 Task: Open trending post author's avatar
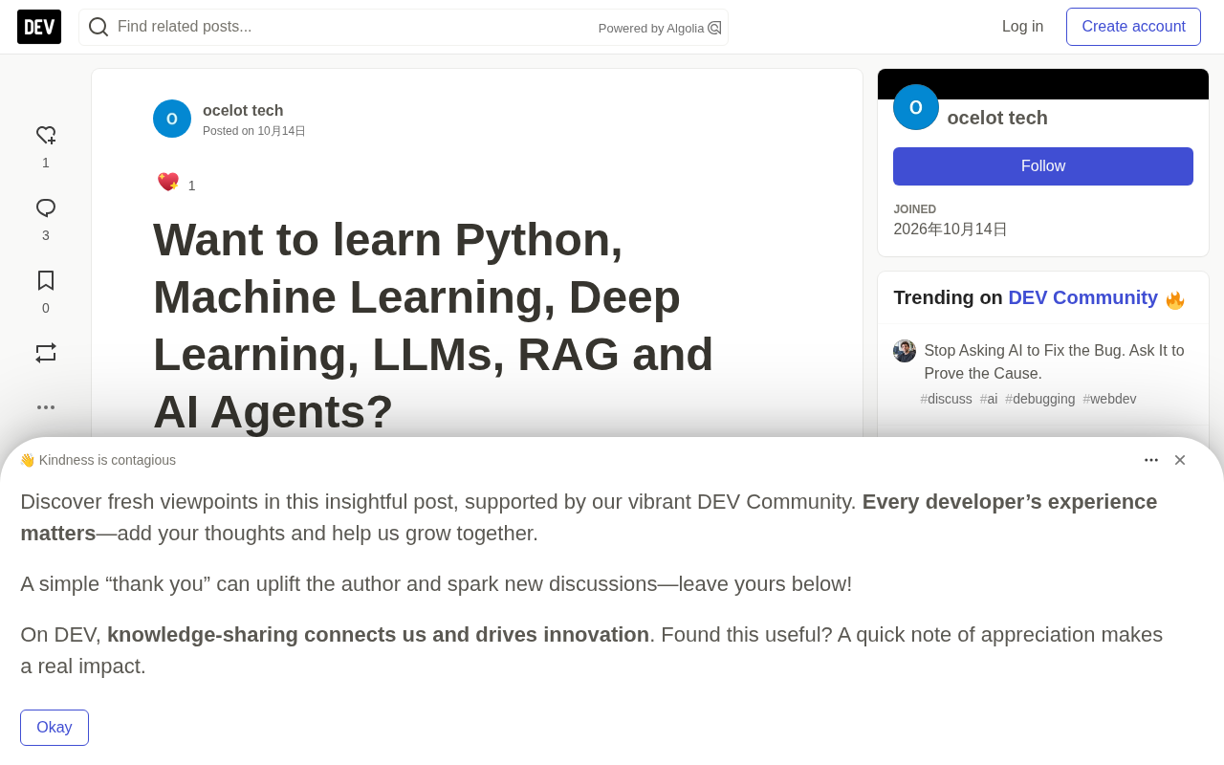[905, 351]
